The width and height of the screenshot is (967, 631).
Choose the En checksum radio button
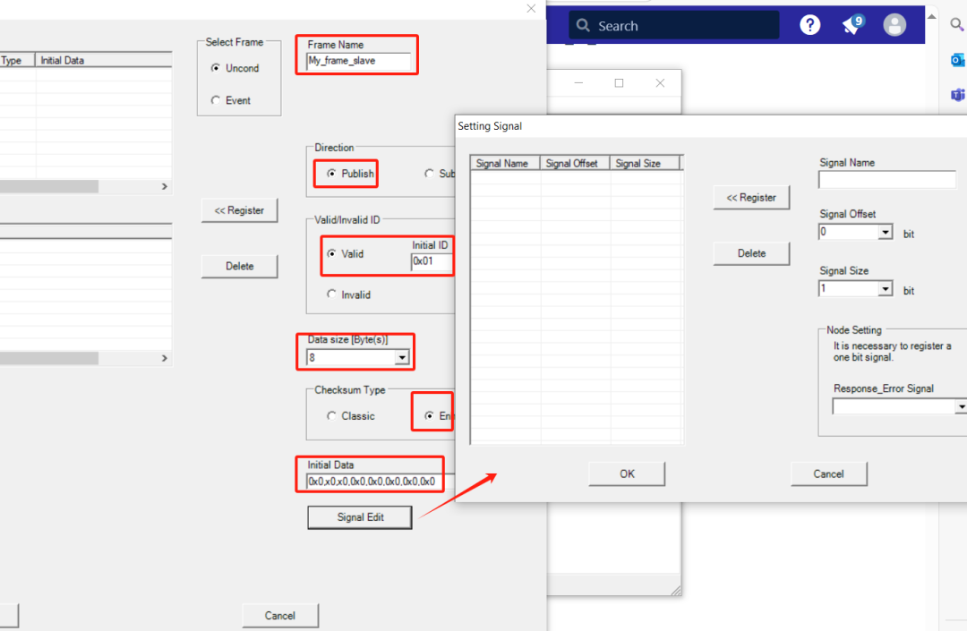429,416
